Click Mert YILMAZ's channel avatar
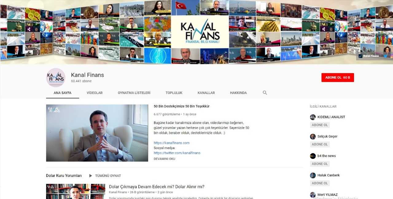 coord(313,195)
